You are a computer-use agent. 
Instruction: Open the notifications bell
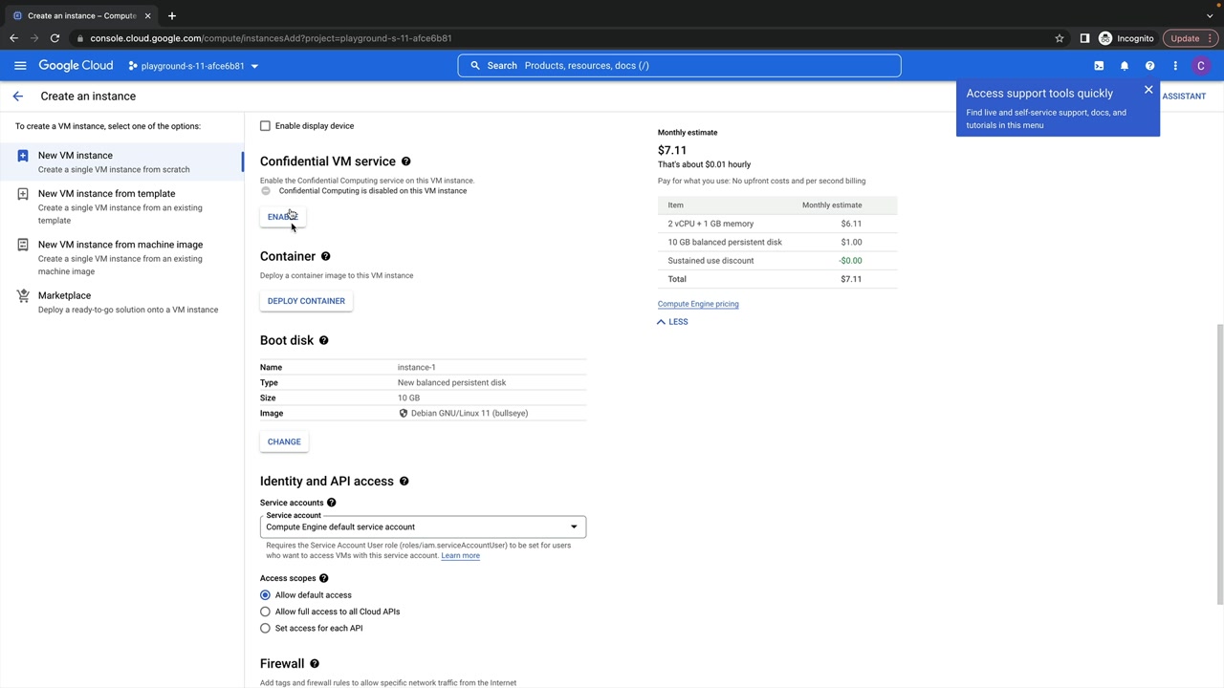[x=1125, y=66]
